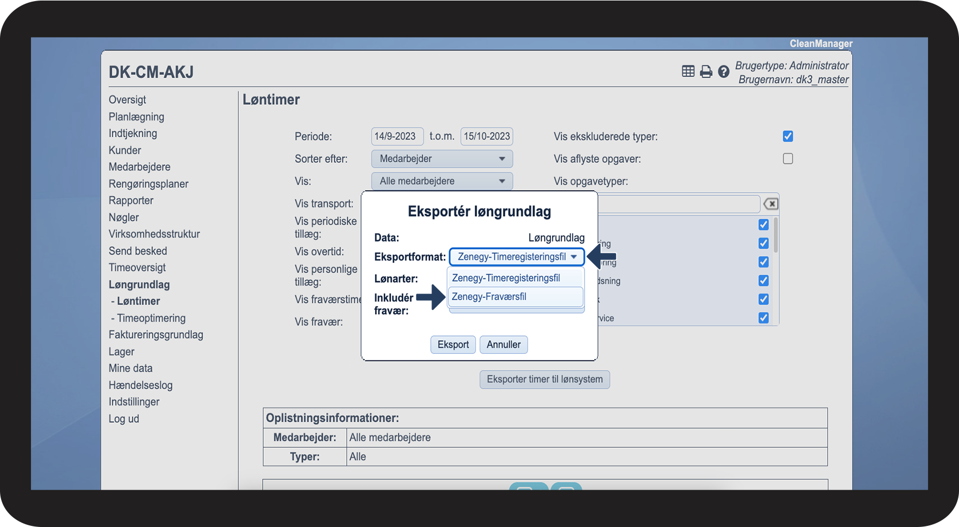Click 'Send besked' in the sidebar

138,251
